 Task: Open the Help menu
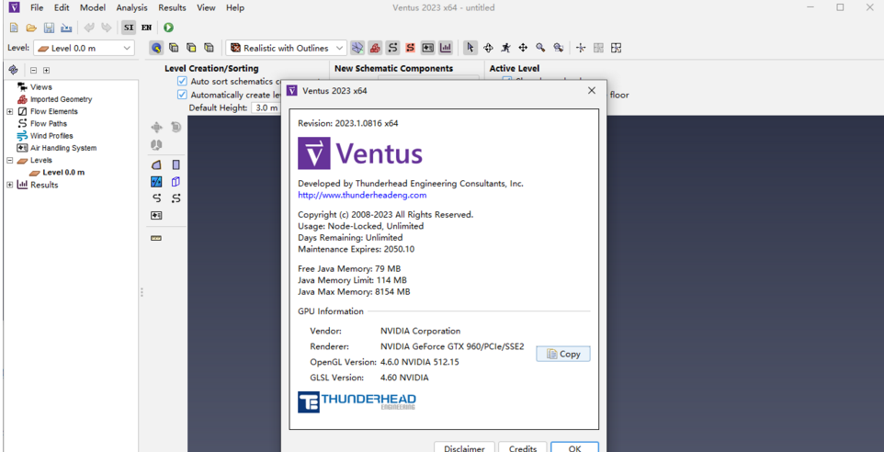(235, 8)
